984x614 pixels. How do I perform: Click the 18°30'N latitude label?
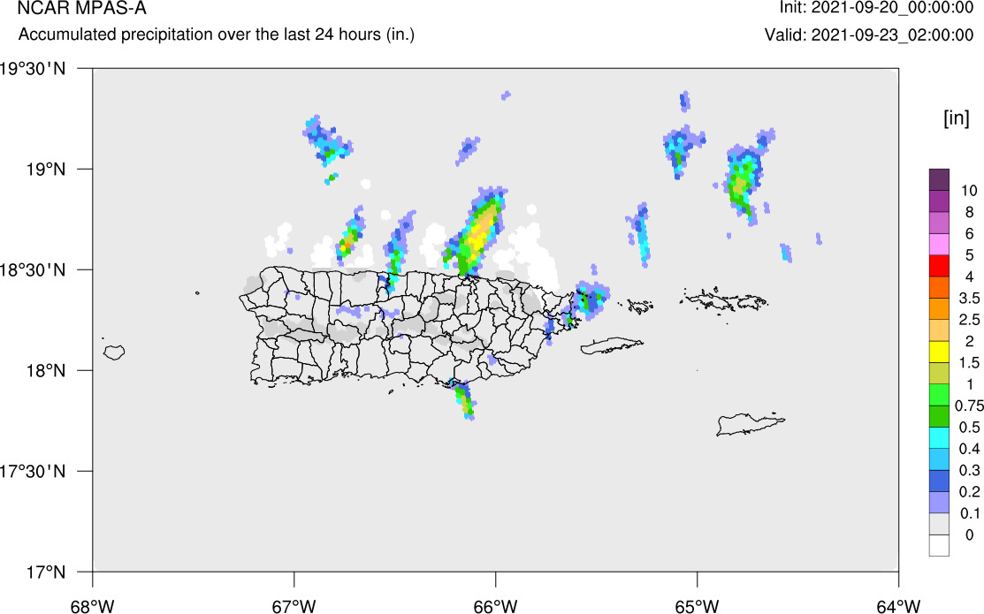coord(33,270)
